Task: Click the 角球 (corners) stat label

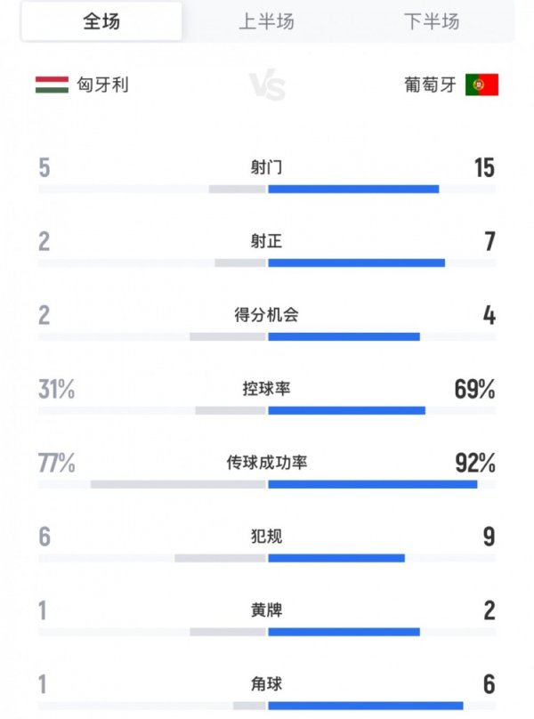Action: [267, 683]
